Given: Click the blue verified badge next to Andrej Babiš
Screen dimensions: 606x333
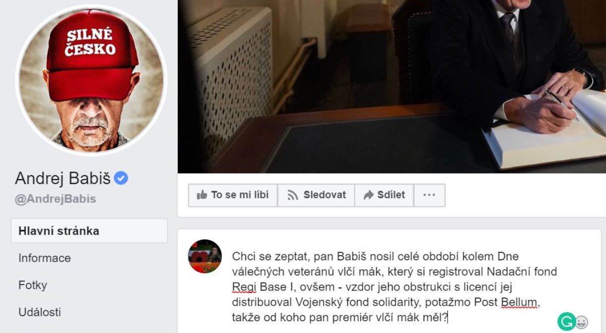Looking at the screenshot, I should (121, 178).
